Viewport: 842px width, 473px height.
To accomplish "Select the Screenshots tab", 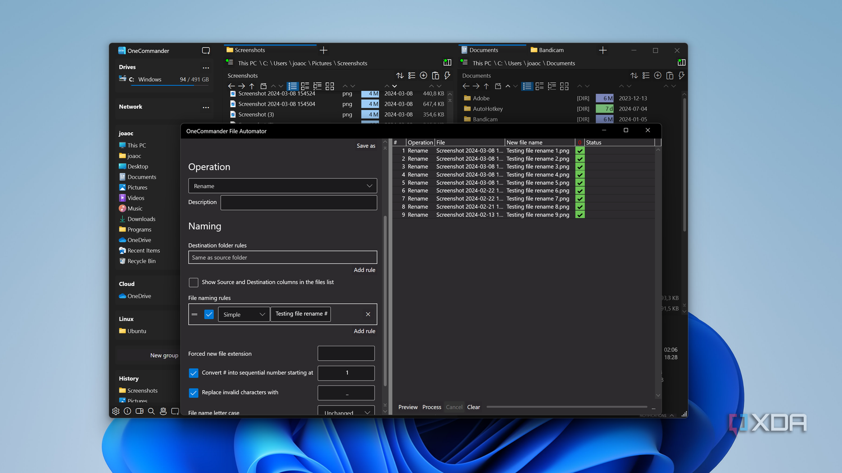I will tap(270, 50).
